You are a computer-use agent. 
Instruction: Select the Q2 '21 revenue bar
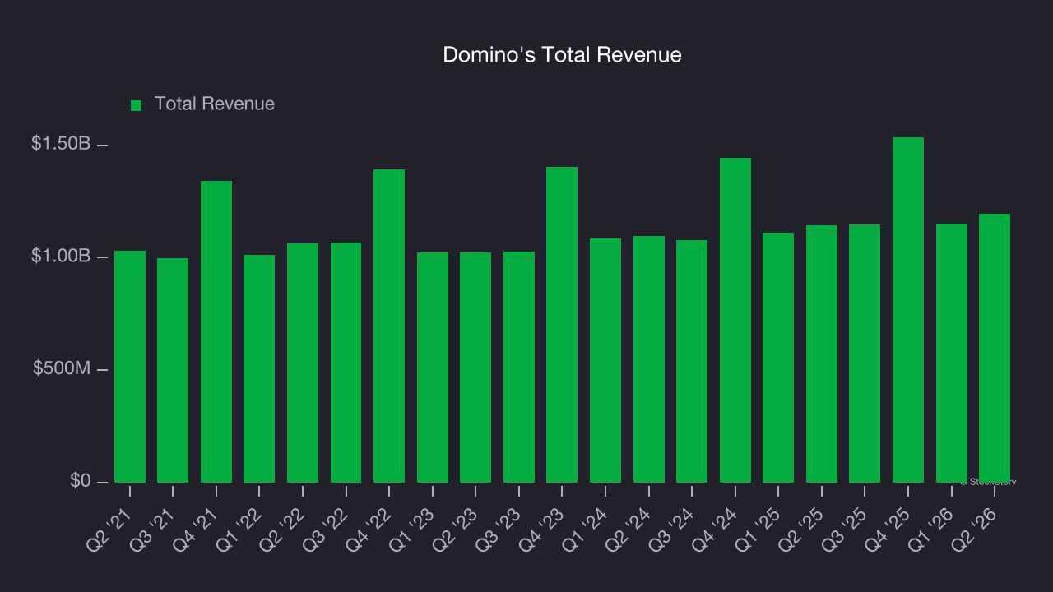[x=130, y=367]
